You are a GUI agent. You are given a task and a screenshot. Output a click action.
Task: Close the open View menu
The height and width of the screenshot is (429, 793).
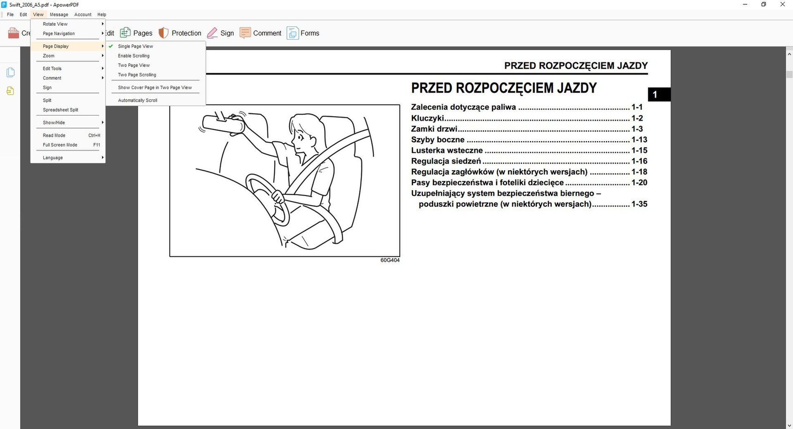click(38, 14)
